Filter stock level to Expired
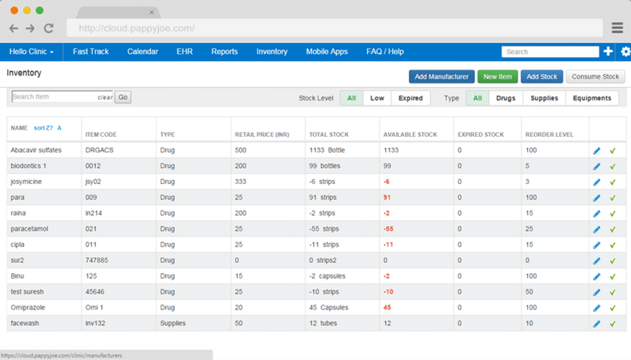Screen dimensions: 631x360 410,98
